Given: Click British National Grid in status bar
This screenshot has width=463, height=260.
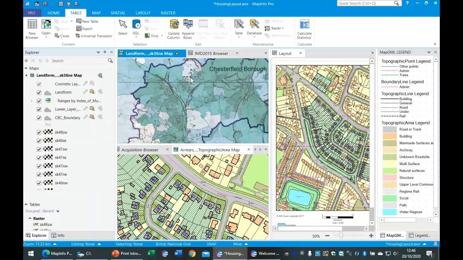Looking at the screenshot, I should [x=173, y=244].
